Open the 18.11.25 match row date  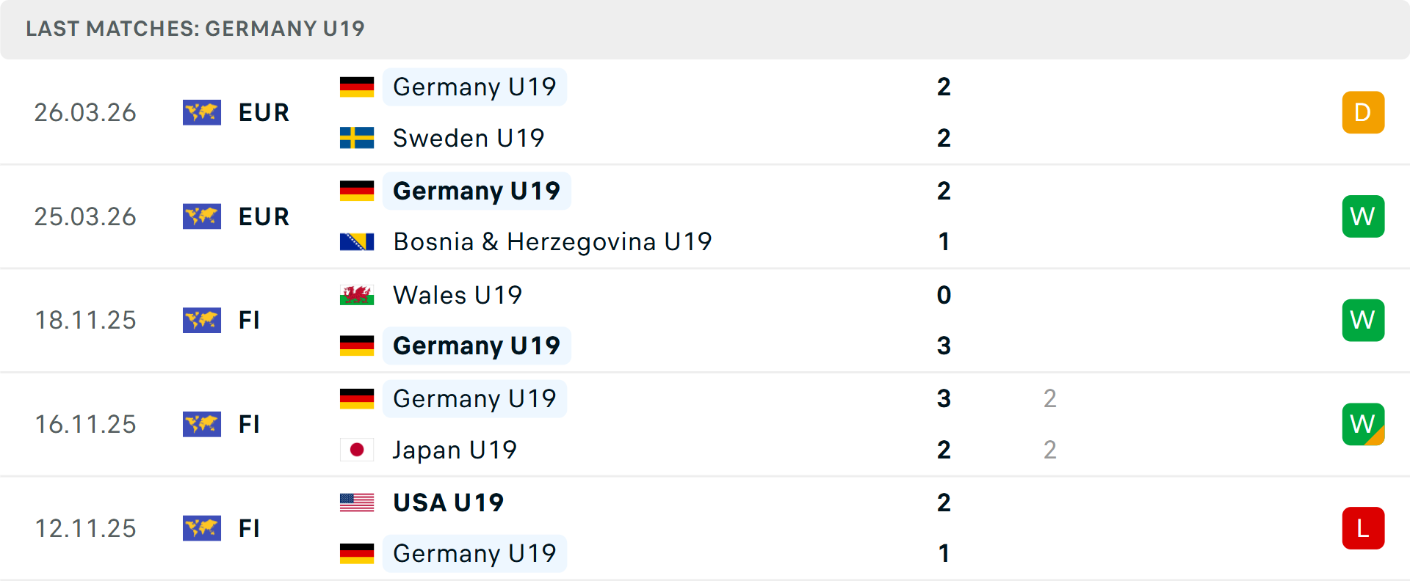pos(85,321)
